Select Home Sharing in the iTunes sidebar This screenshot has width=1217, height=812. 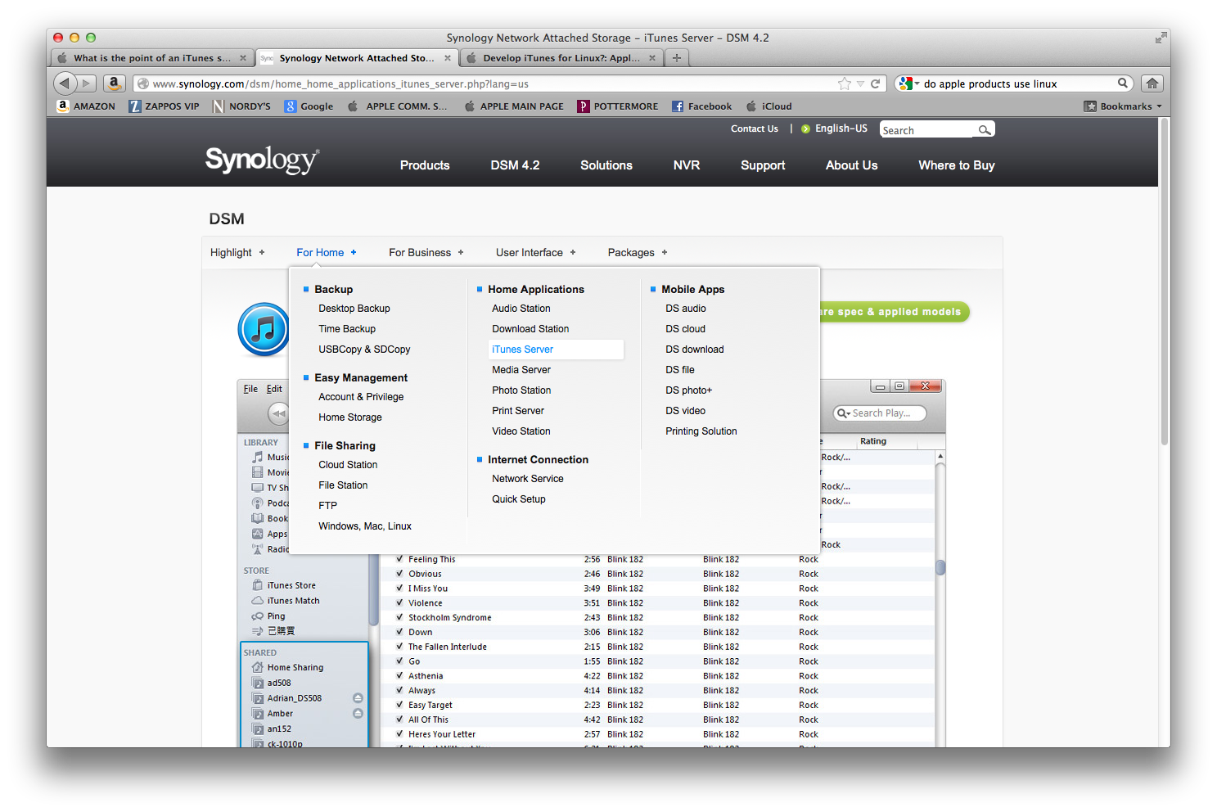click(x=295, y=668)
